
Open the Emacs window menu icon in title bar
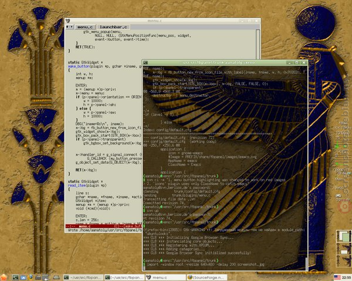[67, 21]
